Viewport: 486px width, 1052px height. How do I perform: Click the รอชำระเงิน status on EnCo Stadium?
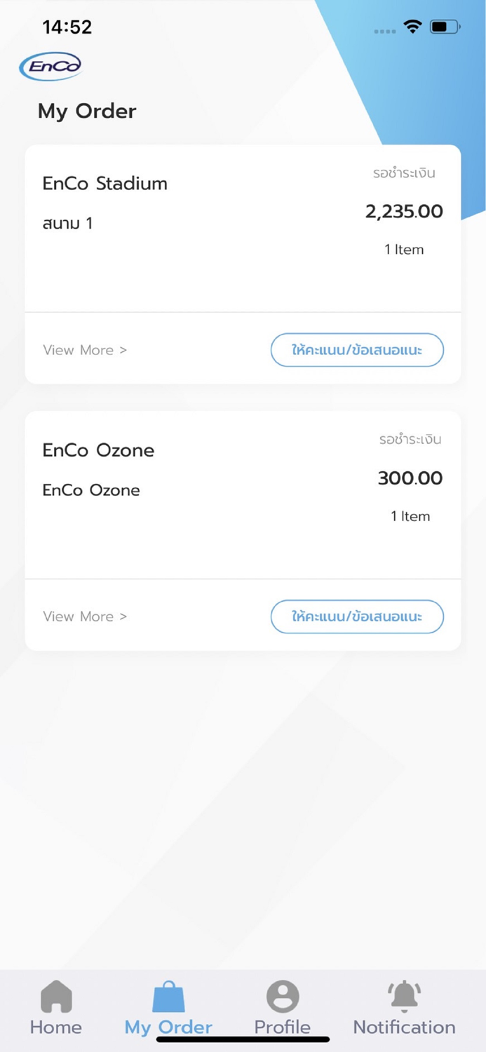point(405,173)
